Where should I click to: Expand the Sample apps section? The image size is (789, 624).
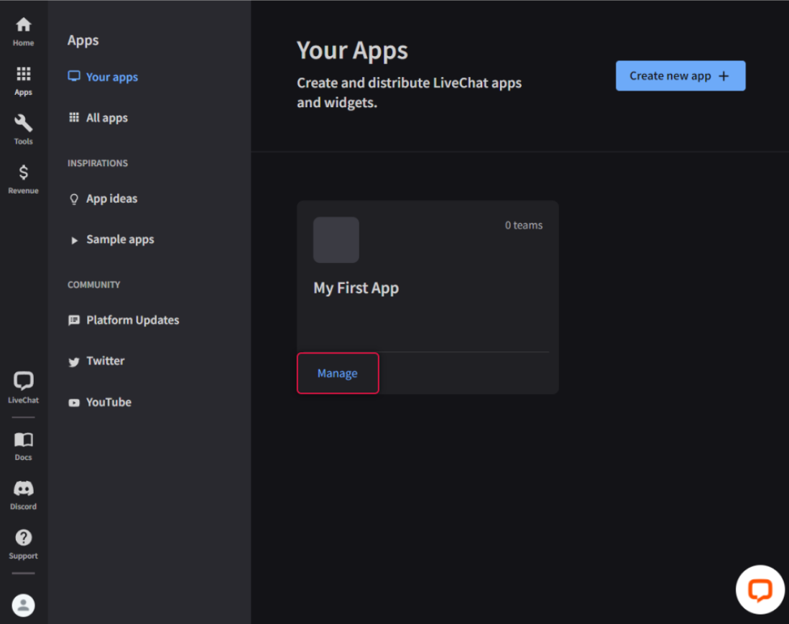[119, 239]
